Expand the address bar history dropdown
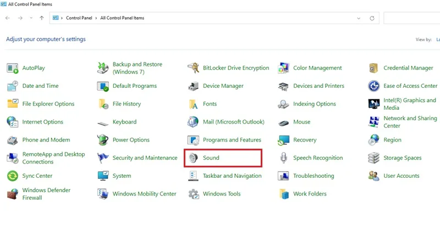Viewport: 440px width, 236px height. [x=359, y=18]
